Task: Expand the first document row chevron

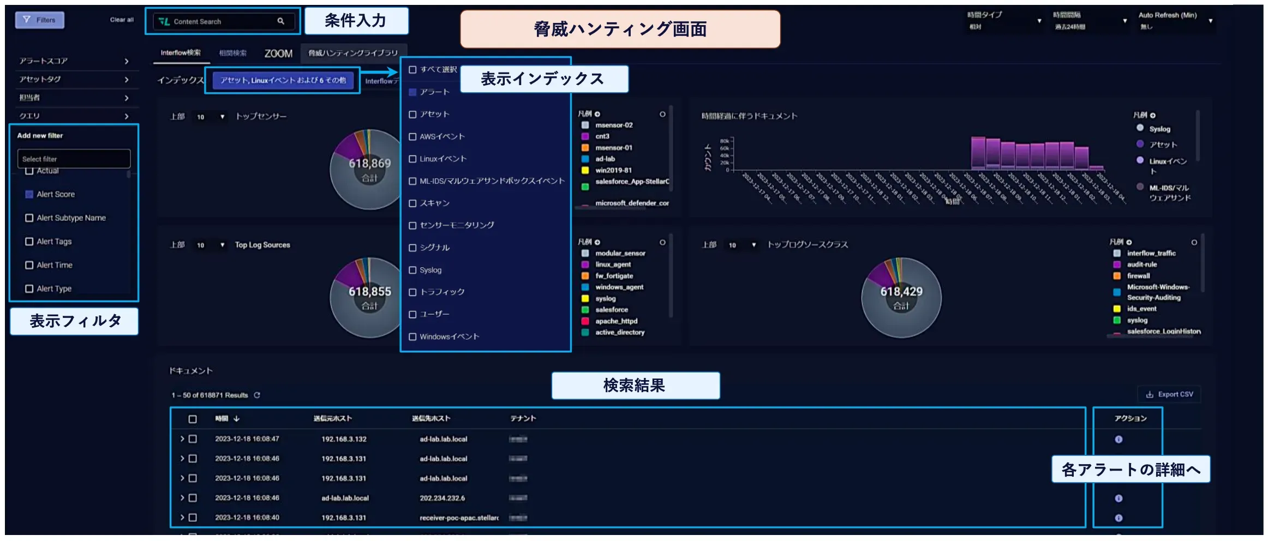Action: (182, 438)
